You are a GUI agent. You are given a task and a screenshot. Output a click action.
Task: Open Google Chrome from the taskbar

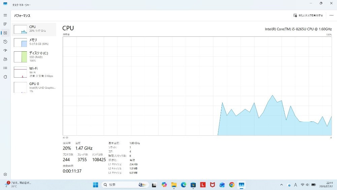coord(232,185)
